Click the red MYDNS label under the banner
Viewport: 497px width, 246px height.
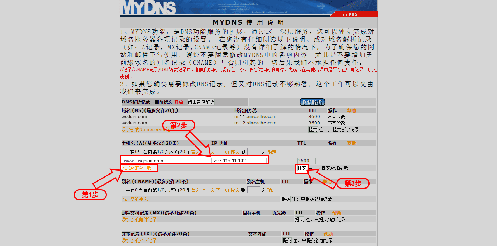click(350, 14)
